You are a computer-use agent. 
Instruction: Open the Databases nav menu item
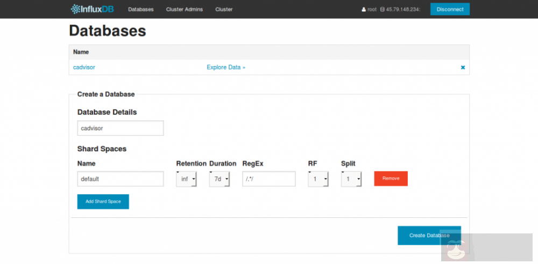click(140, 10)
